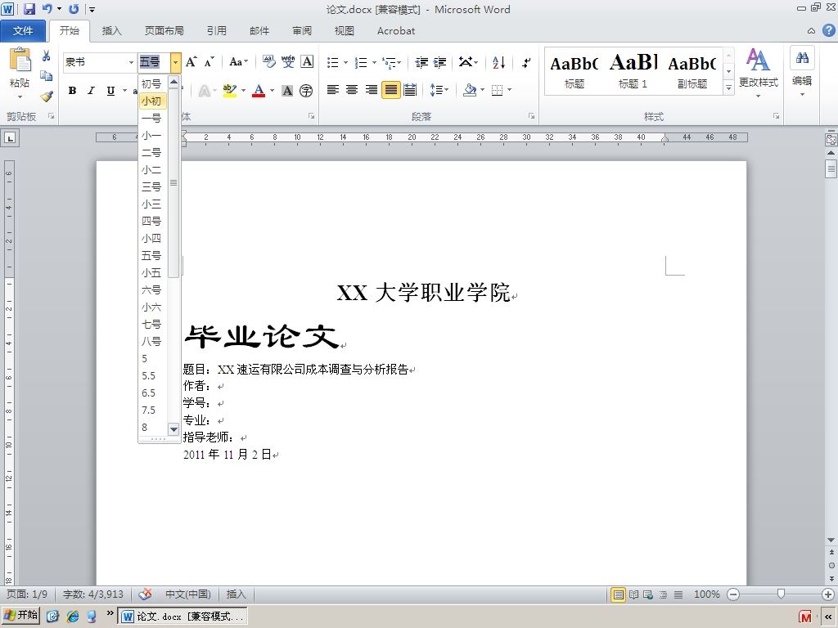Viewport: 838px width, 628px height.
Task: Toggle bold formatting
Action: click(72, 91)
